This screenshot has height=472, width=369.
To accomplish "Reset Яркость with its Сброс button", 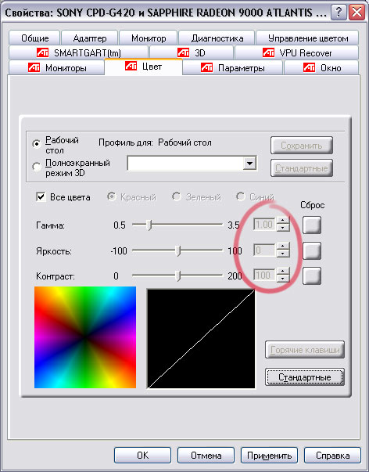I will 312,250.
